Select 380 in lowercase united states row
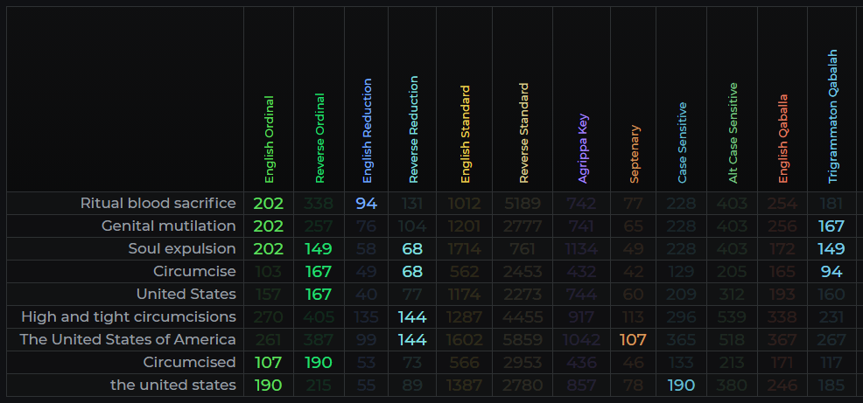 pos(732,386)
